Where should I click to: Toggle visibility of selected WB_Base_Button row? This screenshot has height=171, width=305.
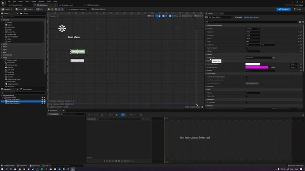coord(44,101)
